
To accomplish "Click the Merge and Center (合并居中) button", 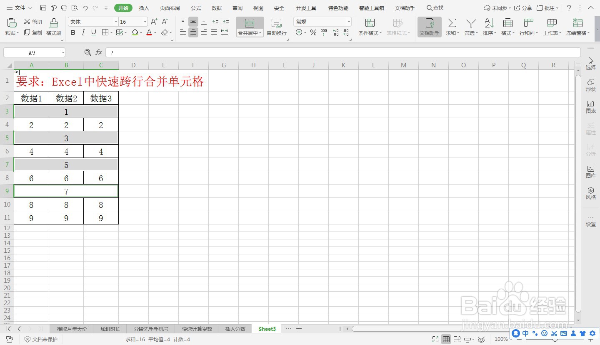I will tap(250, 27).
